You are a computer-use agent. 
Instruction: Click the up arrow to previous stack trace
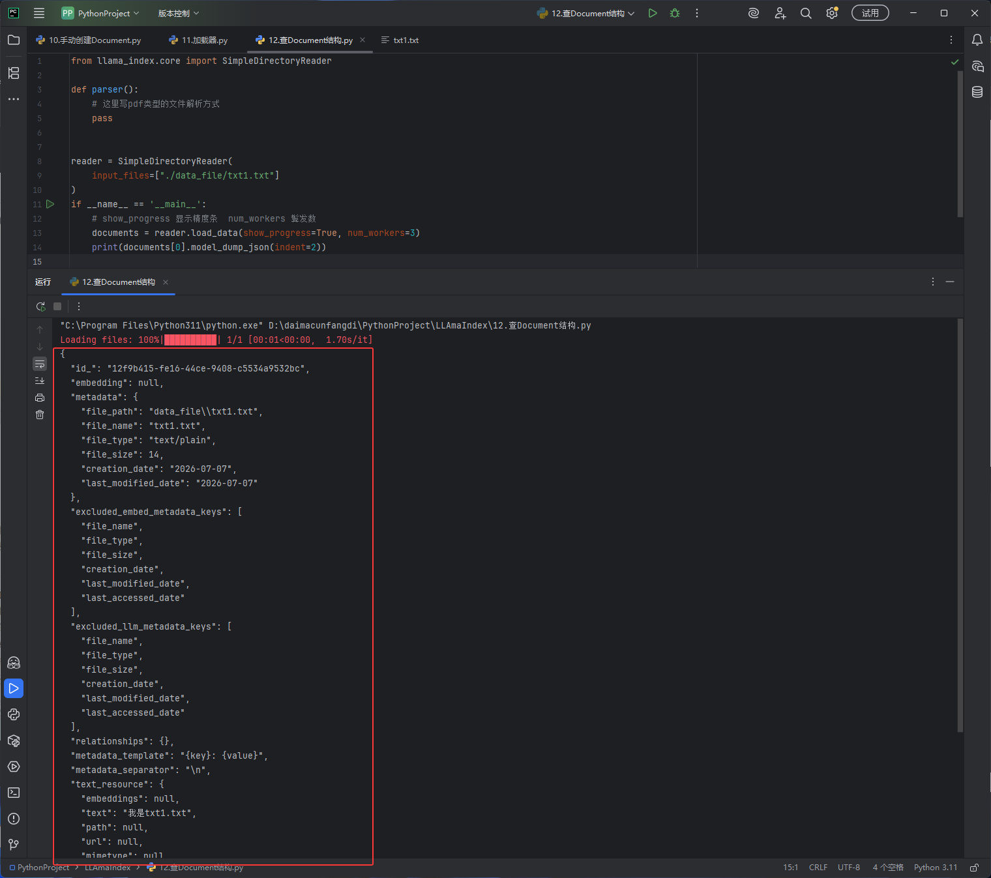click(40, 330)
